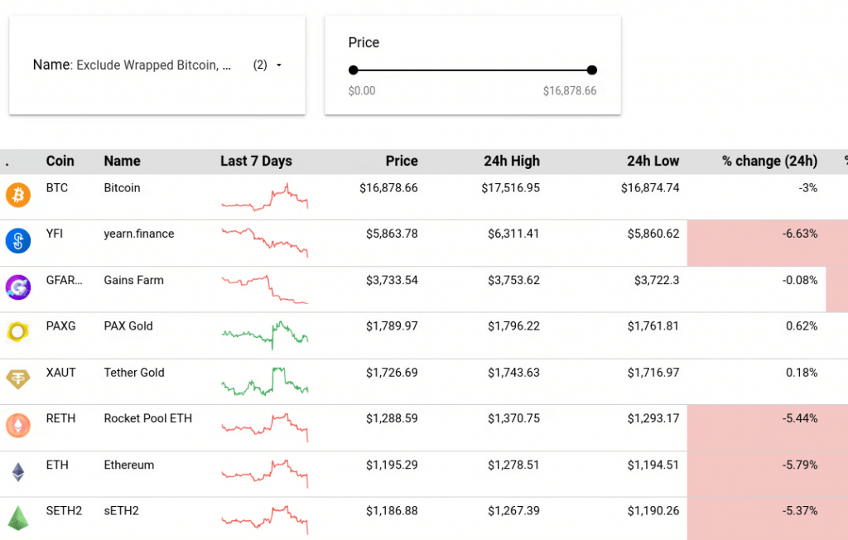
Task: Select the XAUT ticker cell
Action: click(60, 373)
